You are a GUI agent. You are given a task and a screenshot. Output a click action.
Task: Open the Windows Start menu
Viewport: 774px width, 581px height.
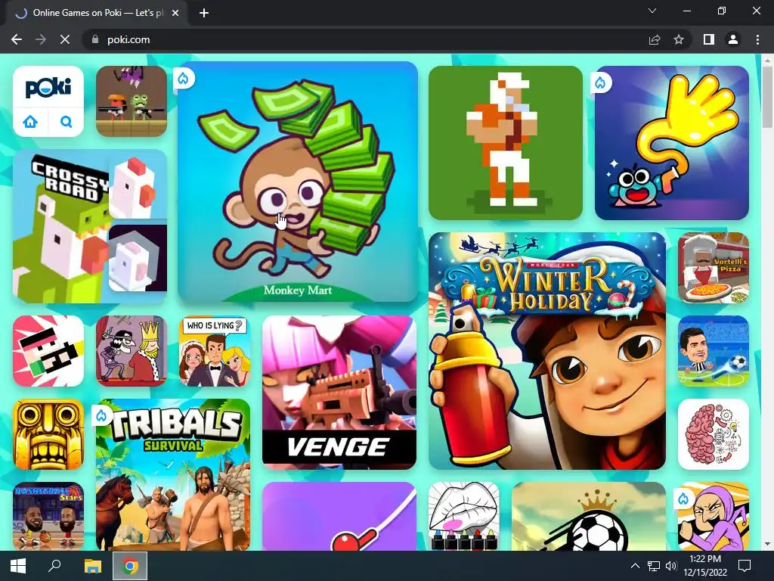coord(18,566)
